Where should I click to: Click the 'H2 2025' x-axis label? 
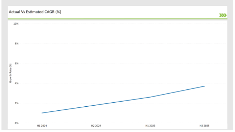tap(204, 126)
